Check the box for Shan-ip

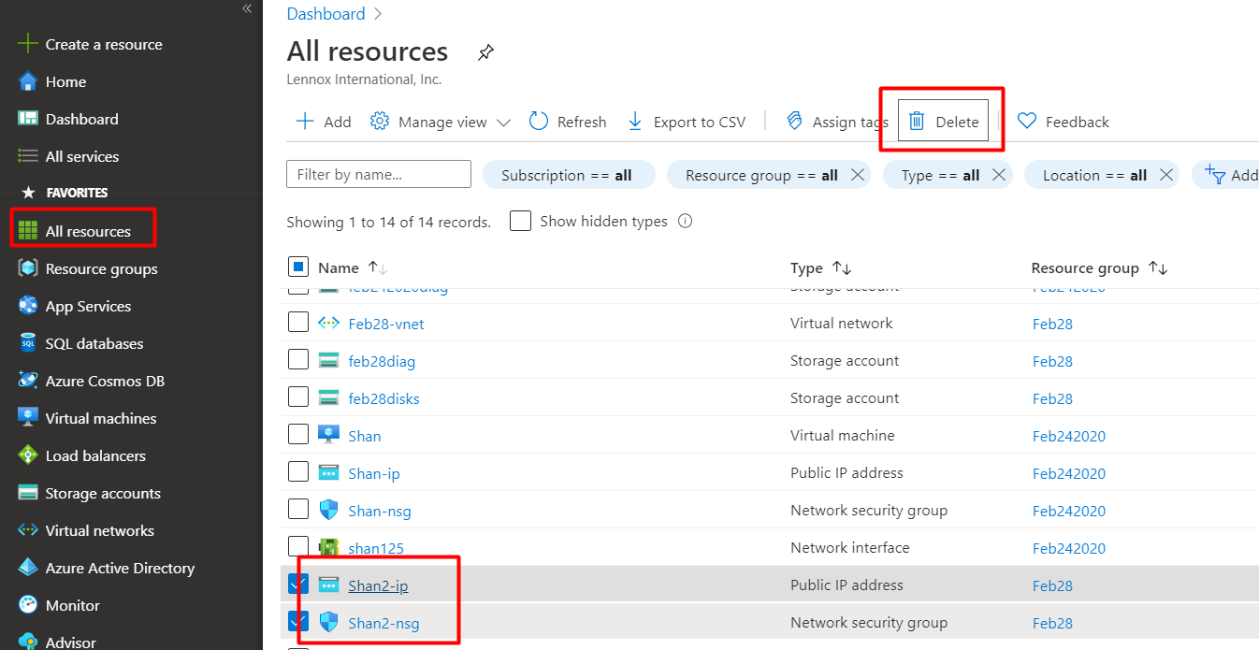[298, 471]
